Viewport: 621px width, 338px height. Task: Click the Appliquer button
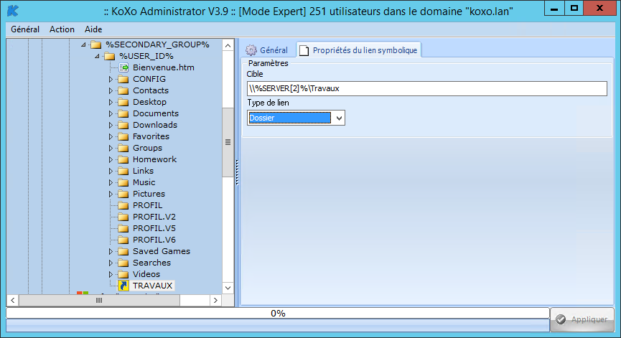pyautogui.click(x=582, y=319)
